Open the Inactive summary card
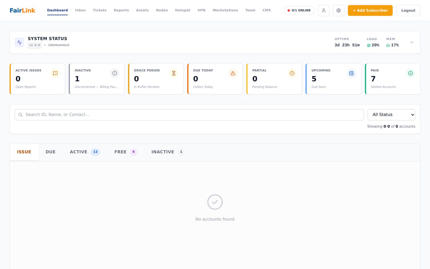430x269 pixels. [97, 79]
